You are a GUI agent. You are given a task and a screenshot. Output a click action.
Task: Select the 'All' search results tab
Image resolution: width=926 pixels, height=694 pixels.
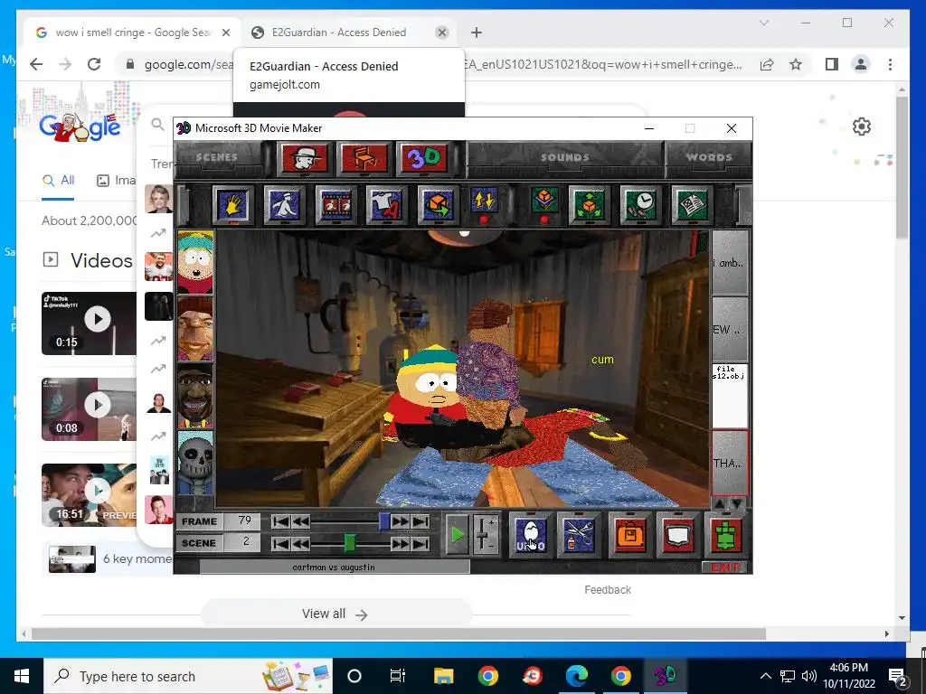(58, 181)
